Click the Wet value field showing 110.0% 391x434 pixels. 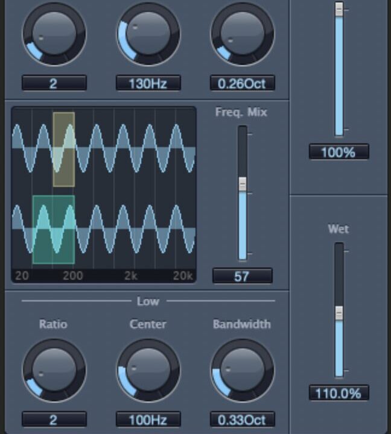click(x=339, y=393)
